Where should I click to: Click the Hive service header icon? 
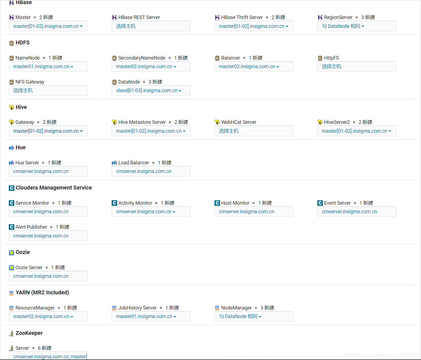[x=12, y=107]
